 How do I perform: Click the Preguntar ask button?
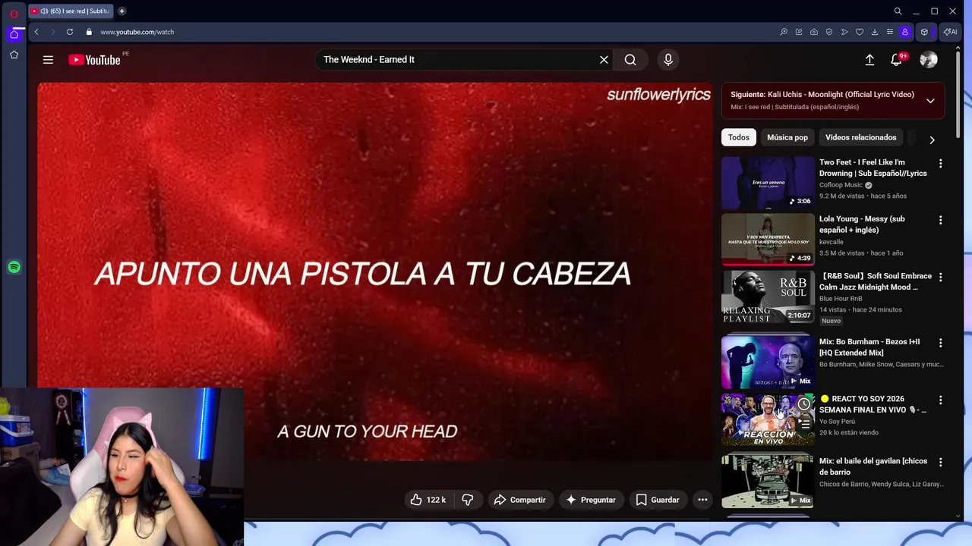591,500
